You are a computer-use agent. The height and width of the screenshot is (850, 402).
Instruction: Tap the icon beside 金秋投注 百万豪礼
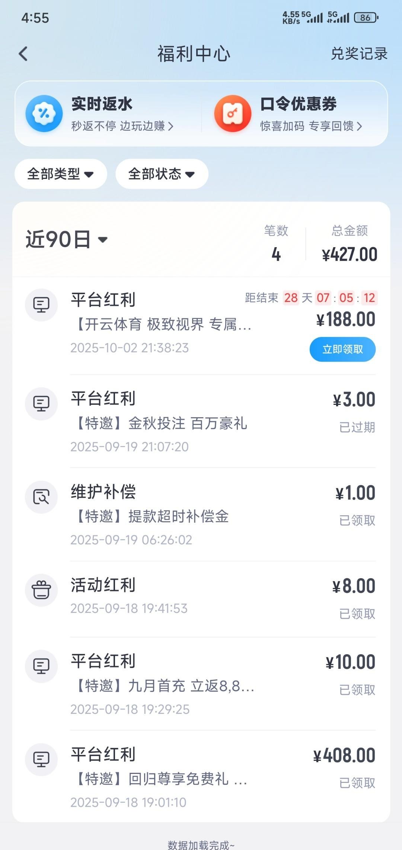point(41,404)
